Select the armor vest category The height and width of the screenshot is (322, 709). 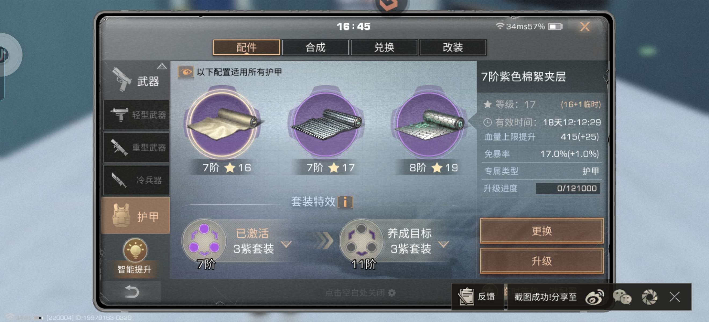coord(136,216)
